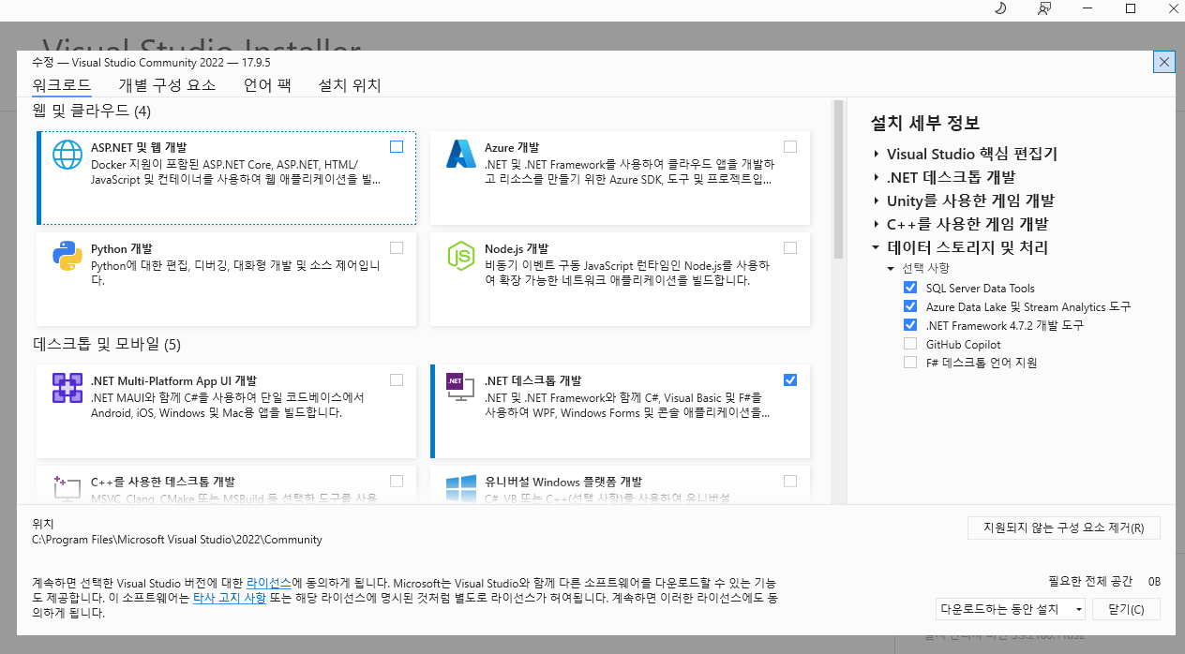Viewport: 1185px width, 654px height.
Task: Check the ASP.NET 및 웹 개발 workload
Action: pyautogui.click(x=397, y=147)
